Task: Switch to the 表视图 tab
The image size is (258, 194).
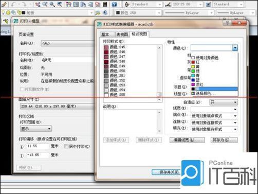Action: tap(122, 34)
